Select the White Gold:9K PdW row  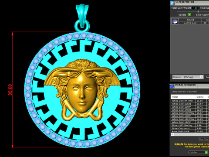[190, 101]
